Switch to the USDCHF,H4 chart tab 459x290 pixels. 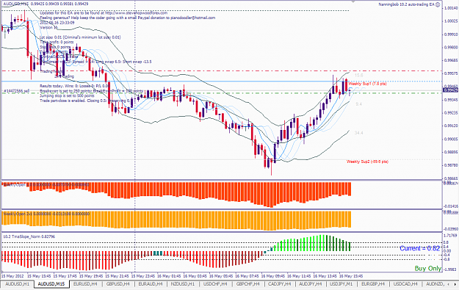coord(215,284)
